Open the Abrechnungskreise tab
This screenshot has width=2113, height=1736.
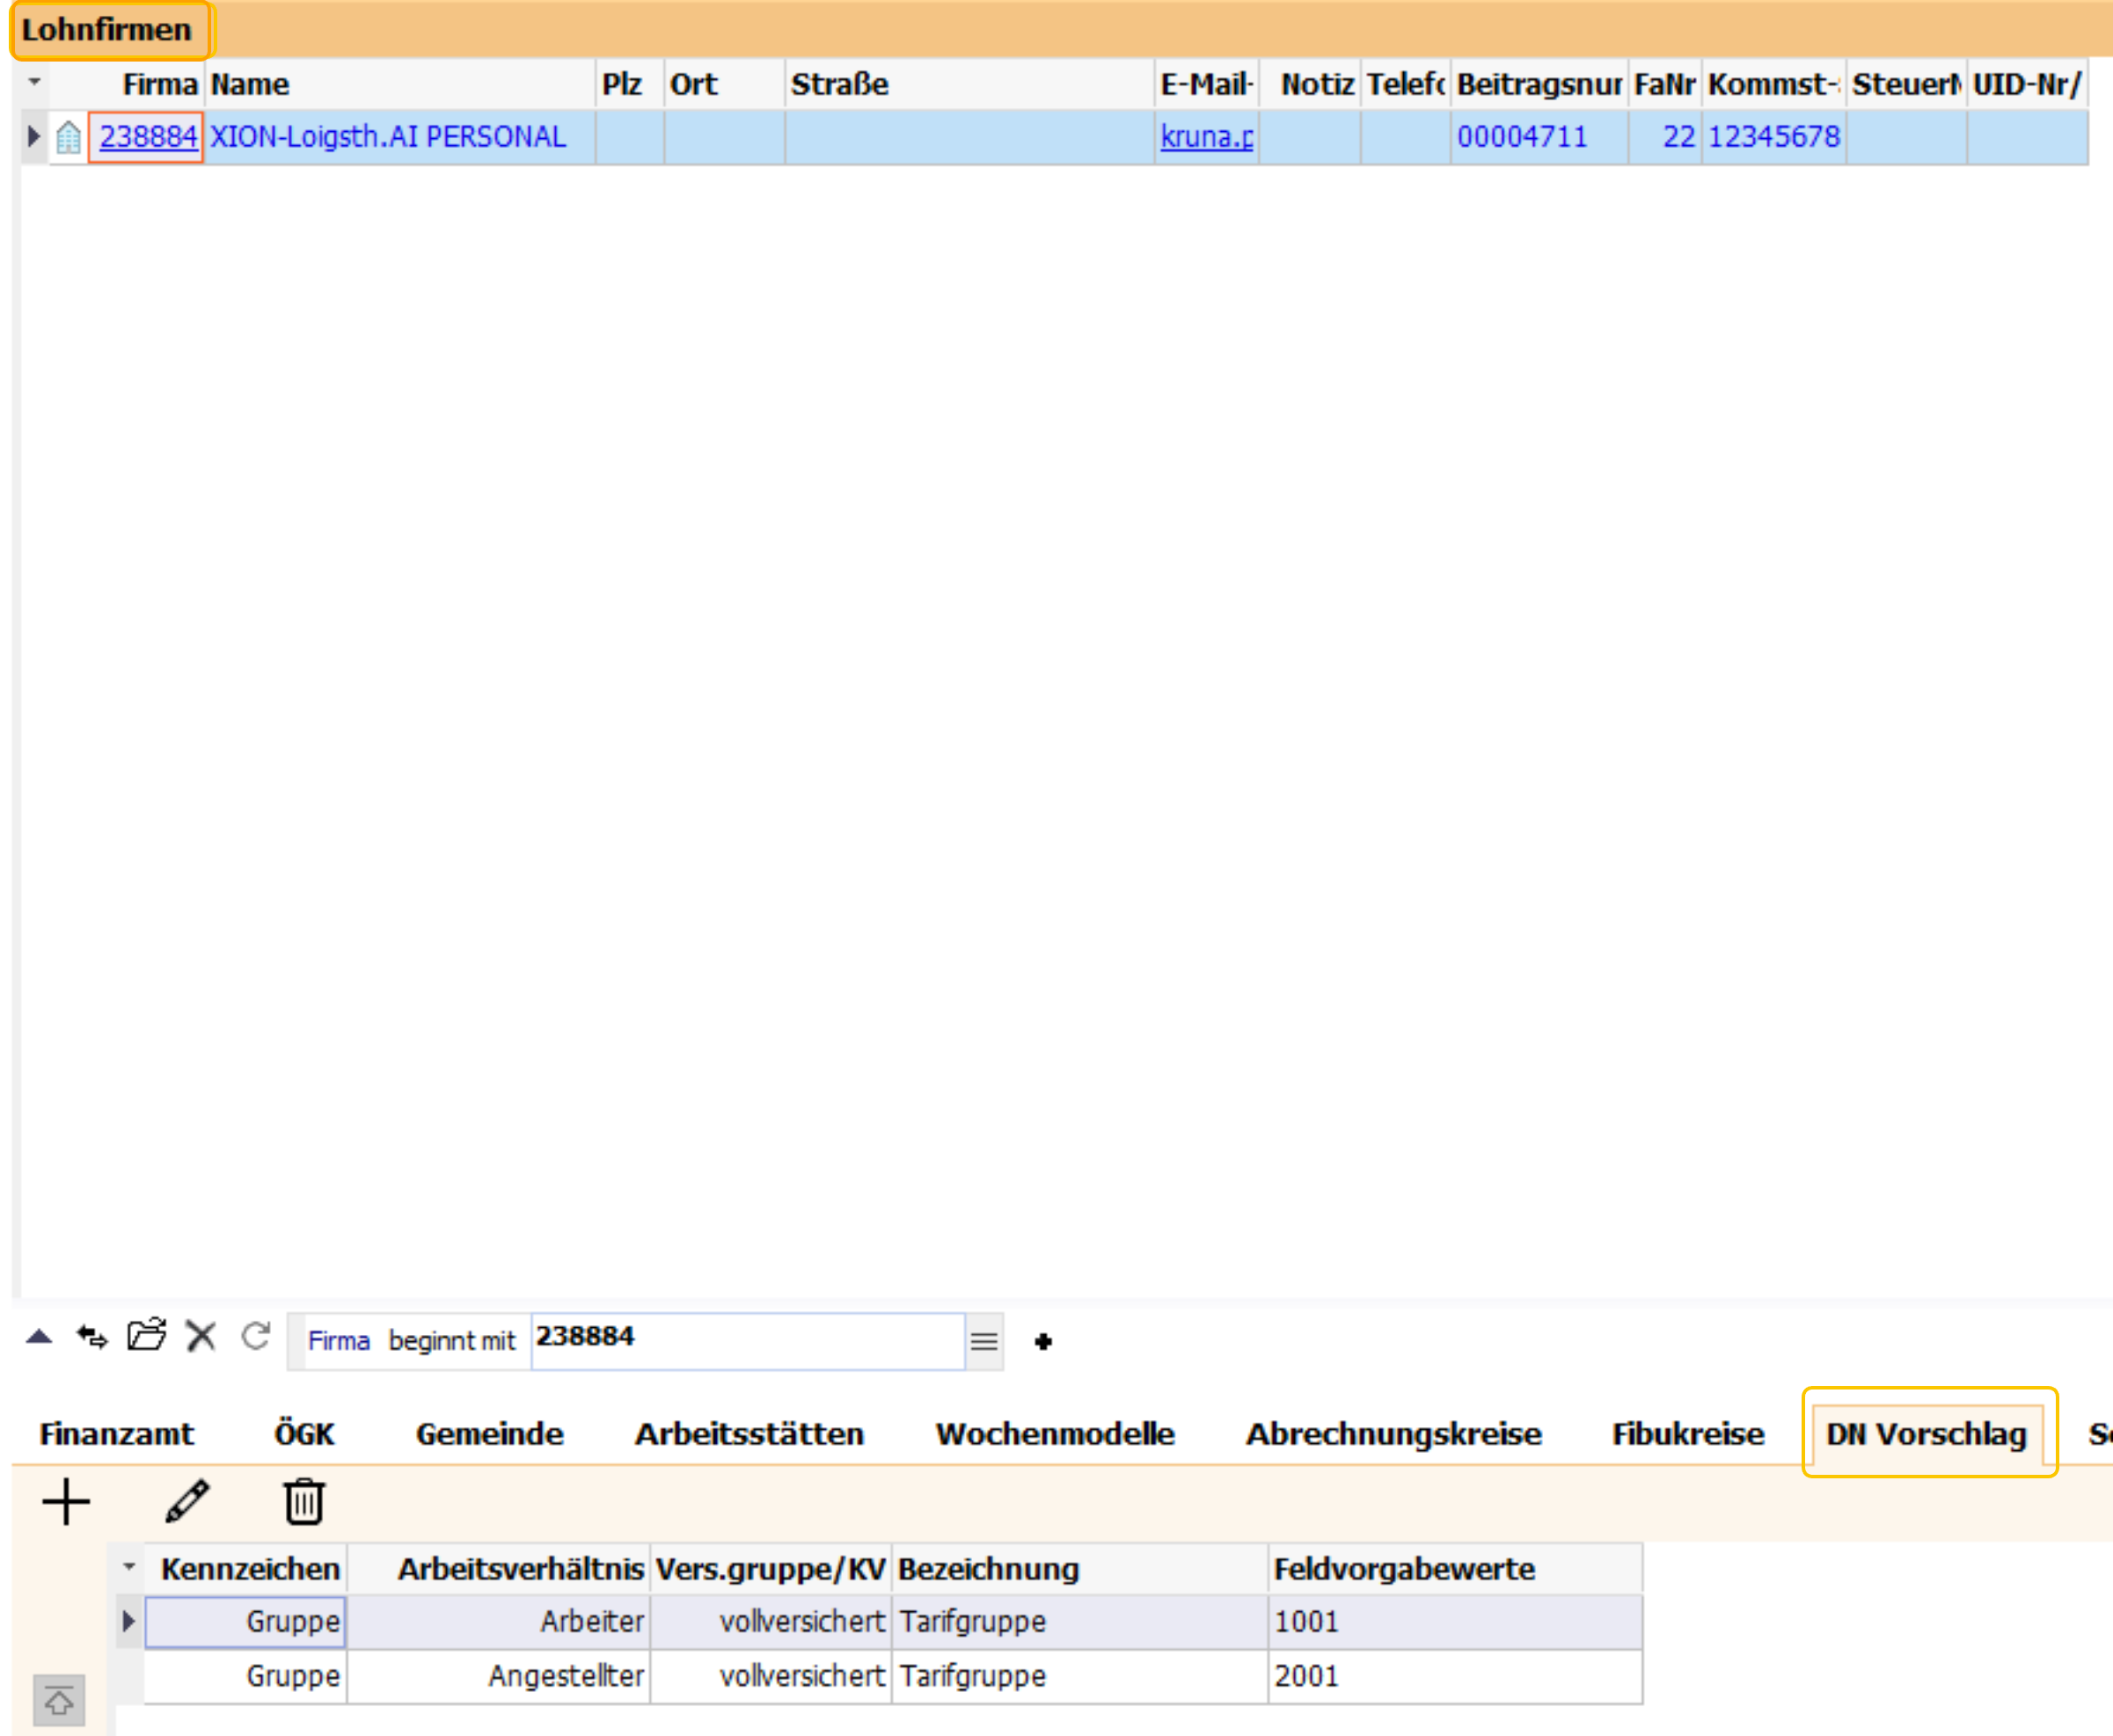[x=1393, y=1434]
